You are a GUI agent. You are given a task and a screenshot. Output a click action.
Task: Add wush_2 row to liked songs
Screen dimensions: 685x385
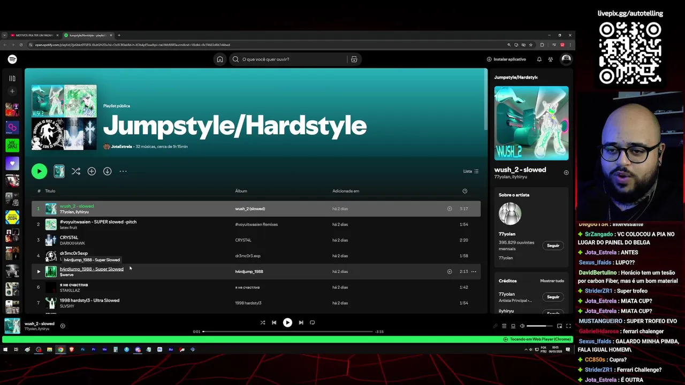coord(450,209)
